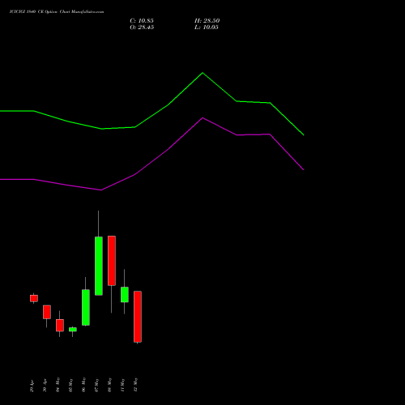The height and width of the screenshot is (405, 405).
Task: Click the '11 May' date axis label
Action: click(123, 385)
